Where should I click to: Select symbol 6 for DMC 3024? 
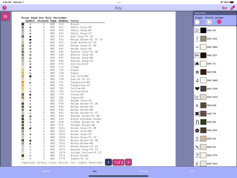(197, 164)
